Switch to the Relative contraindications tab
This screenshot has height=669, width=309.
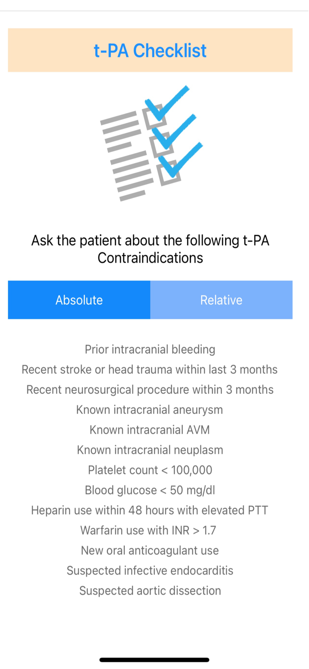(x=221, y=300)
